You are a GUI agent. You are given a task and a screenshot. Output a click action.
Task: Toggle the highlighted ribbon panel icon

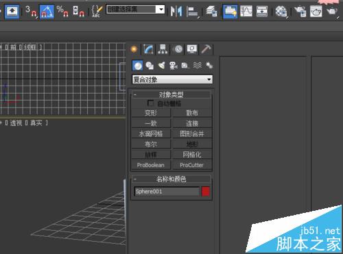click(x=230, y=12)
